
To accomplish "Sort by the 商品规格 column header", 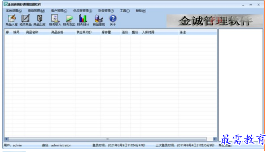I will click(x=63, y=32).
